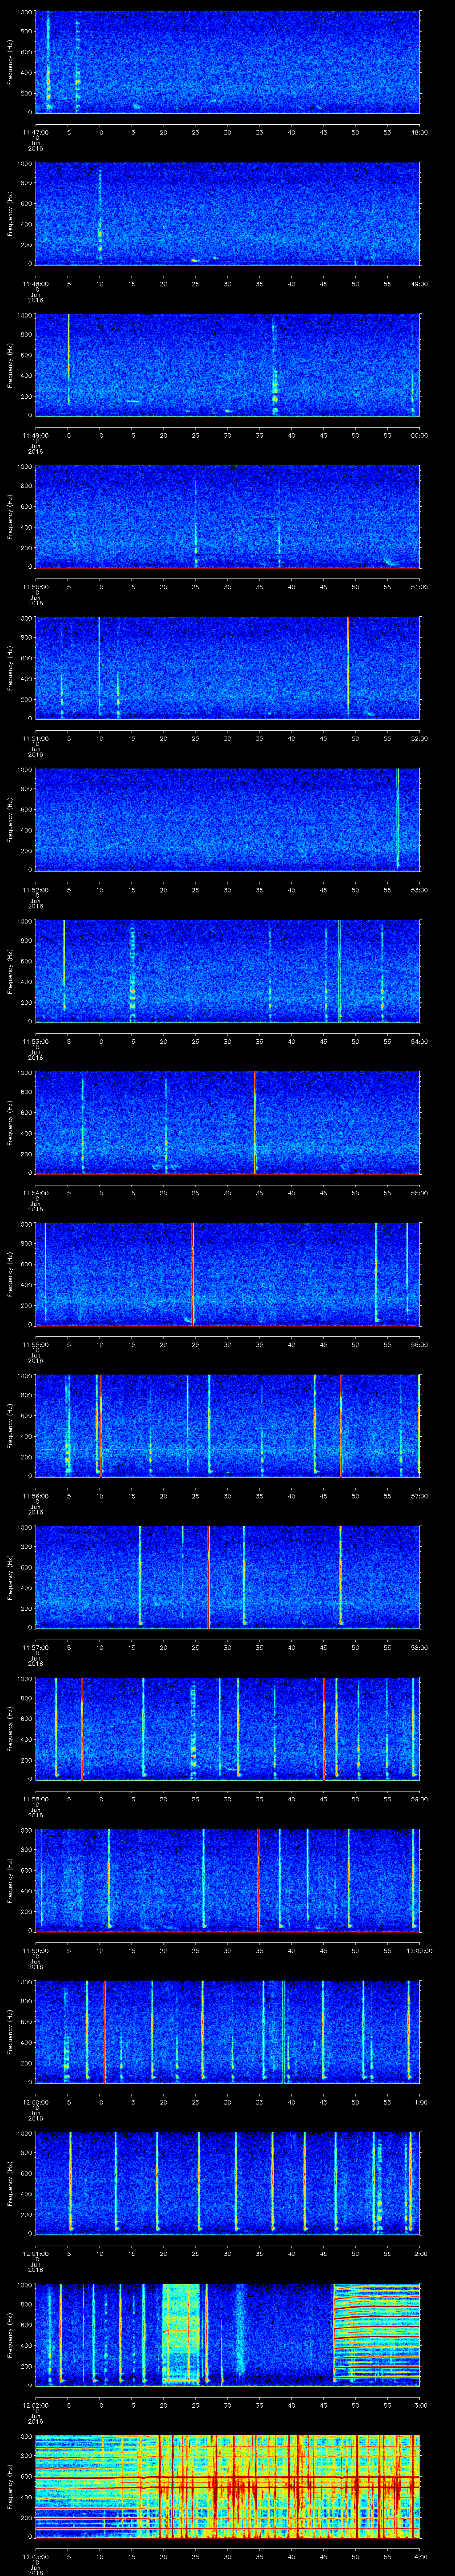
Task: Click the 51:00 end time label
Action: (x=419, y=587)
